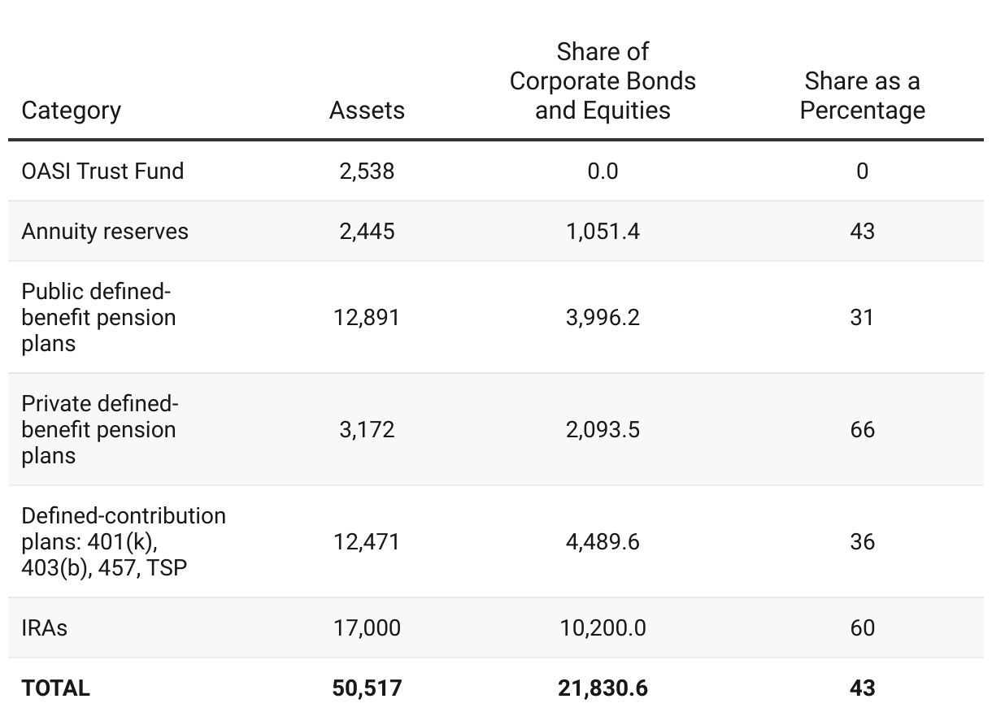Viewport: 992px width, 725px height.
Task: Click the Private defined-benefit pension plans label
Action: (x=99, y=429)
